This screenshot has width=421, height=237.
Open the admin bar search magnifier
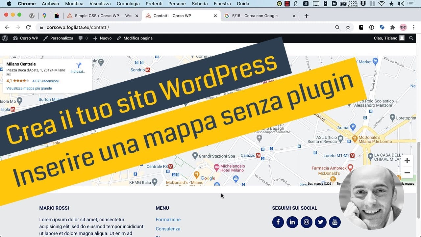pos(411,38)
